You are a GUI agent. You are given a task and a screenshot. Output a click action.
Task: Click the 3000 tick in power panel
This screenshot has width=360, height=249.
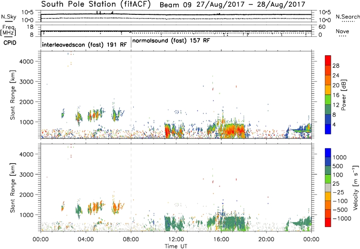tap(27, 82)
